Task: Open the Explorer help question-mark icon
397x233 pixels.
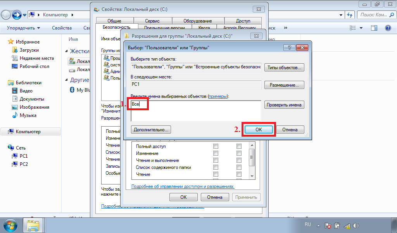Action: coord(387,28)
